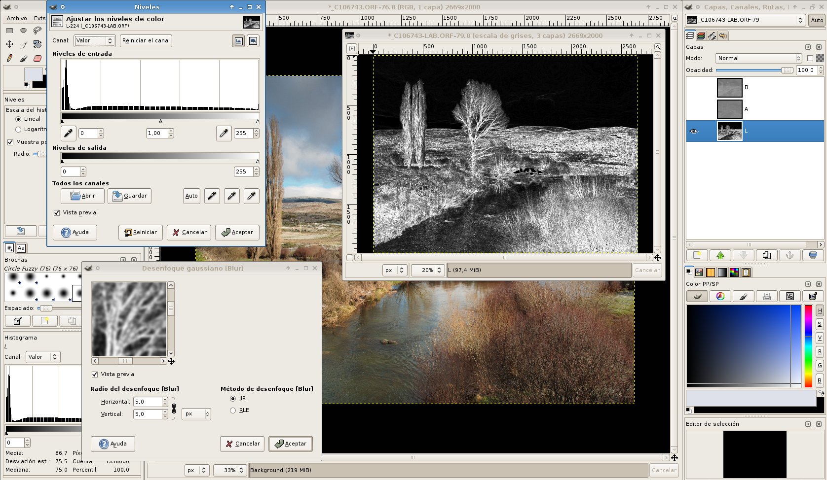Screen dimensions: 827x480
Task: Click the foreground color swatch in toolbox
Action: click(x=34, y=74)
